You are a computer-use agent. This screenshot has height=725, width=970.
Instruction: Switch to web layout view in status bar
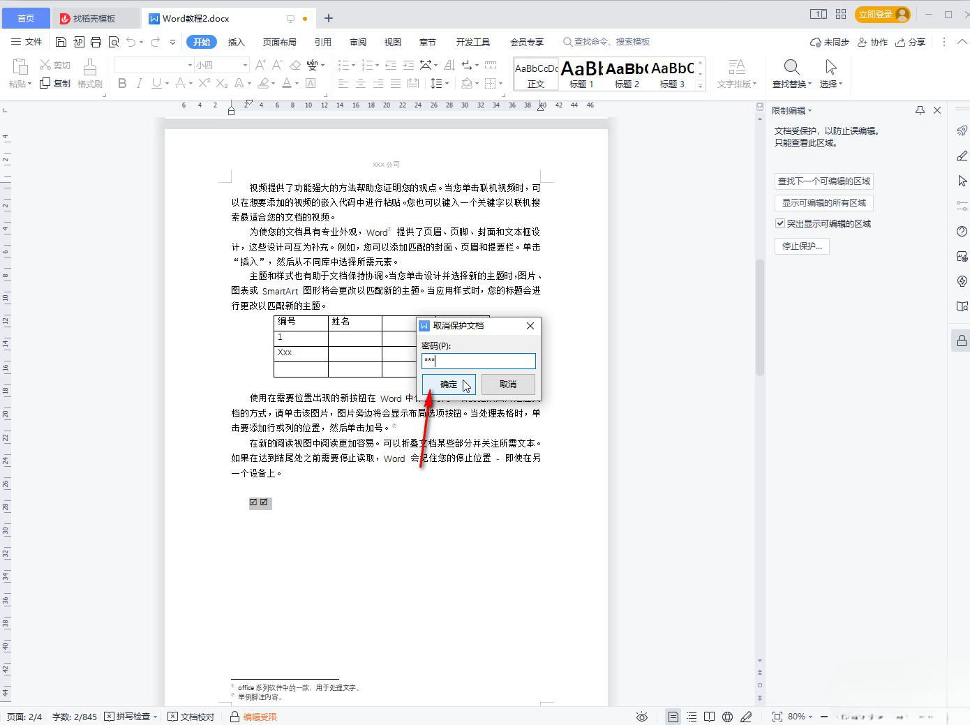727,717
